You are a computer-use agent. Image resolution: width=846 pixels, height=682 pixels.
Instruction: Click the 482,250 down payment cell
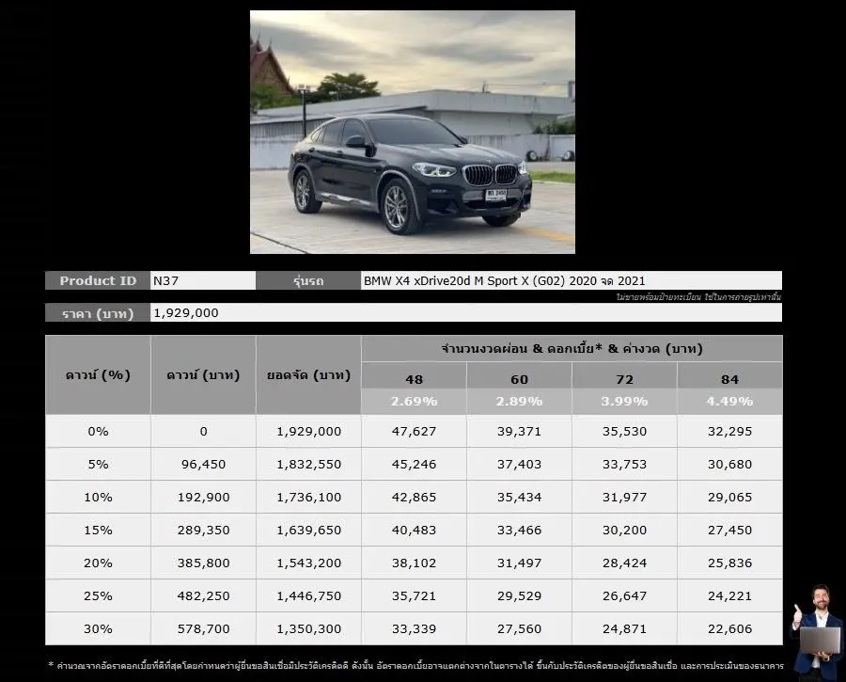[x=203, y=595]
